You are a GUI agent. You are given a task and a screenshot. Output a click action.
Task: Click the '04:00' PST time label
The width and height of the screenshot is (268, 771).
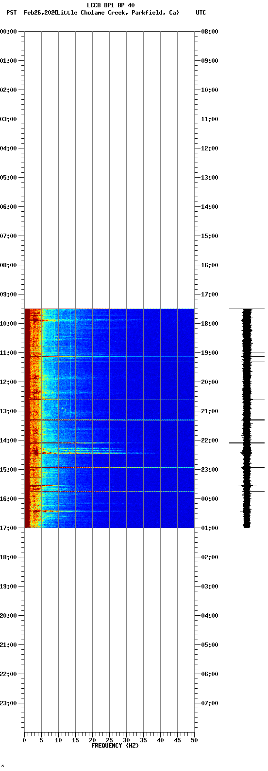pyautogui.click(x=8, y=148)
